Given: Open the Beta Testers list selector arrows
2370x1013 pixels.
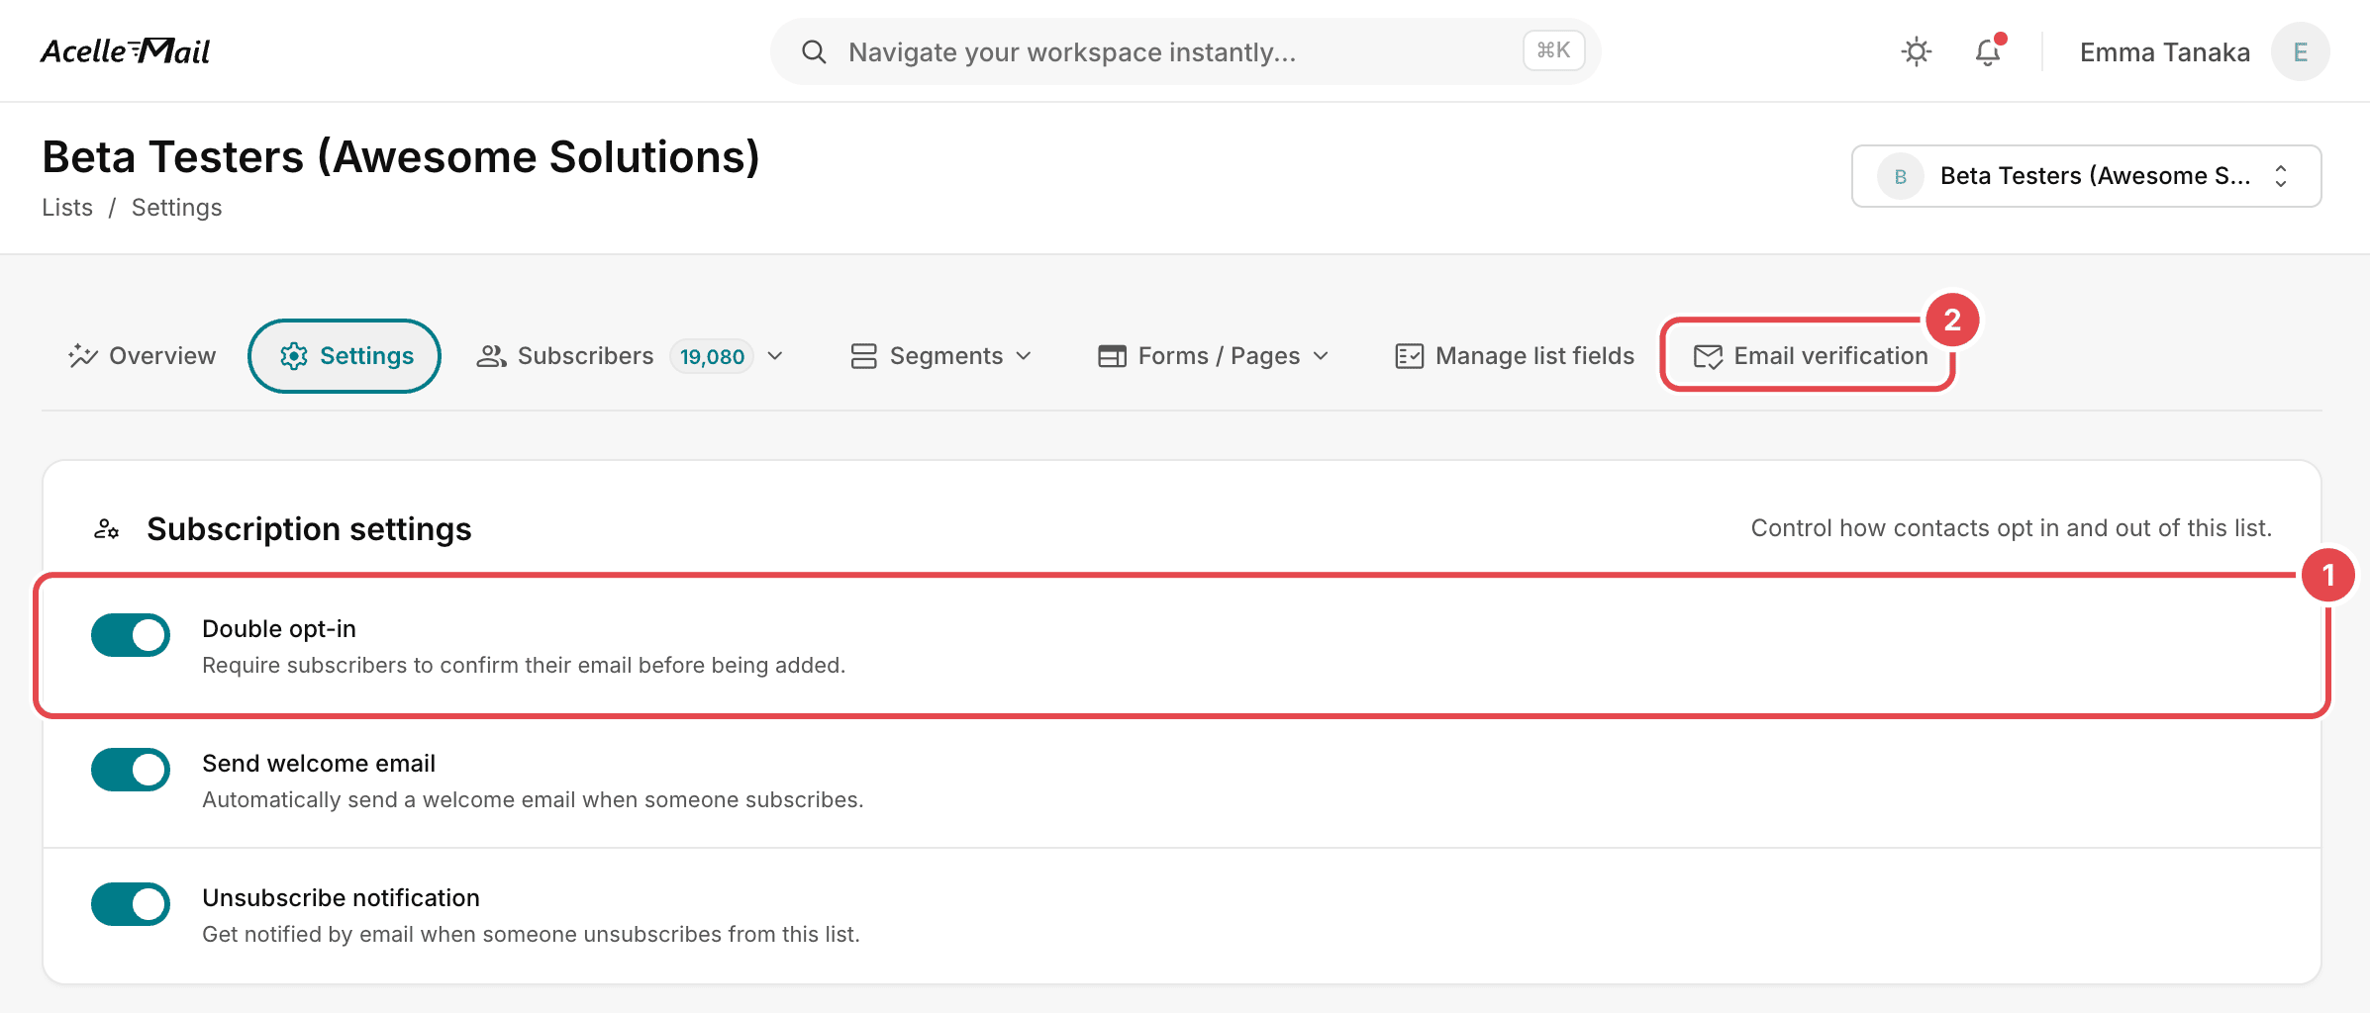Looking at the screenshot, I should click(2281, 176).
